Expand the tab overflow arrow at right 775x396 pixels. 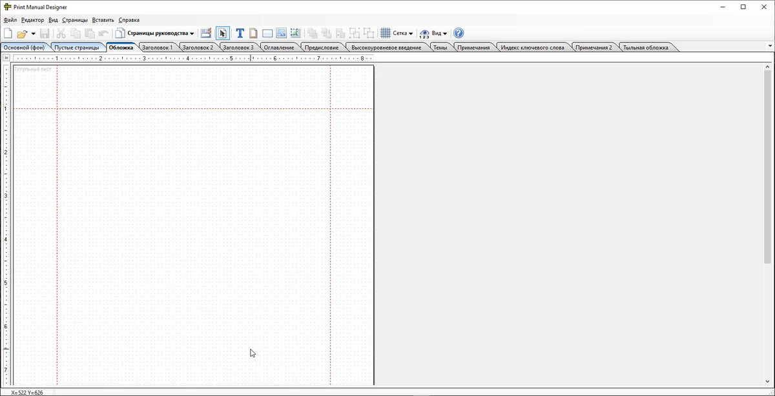click(x=770, y=46)
